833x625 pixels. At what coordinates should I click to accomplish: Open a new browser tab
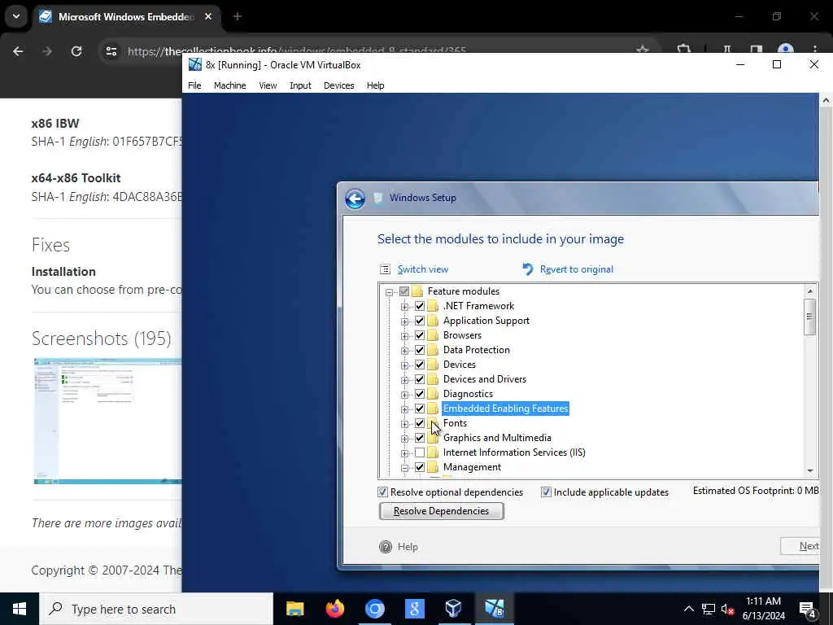coord(238,16)
